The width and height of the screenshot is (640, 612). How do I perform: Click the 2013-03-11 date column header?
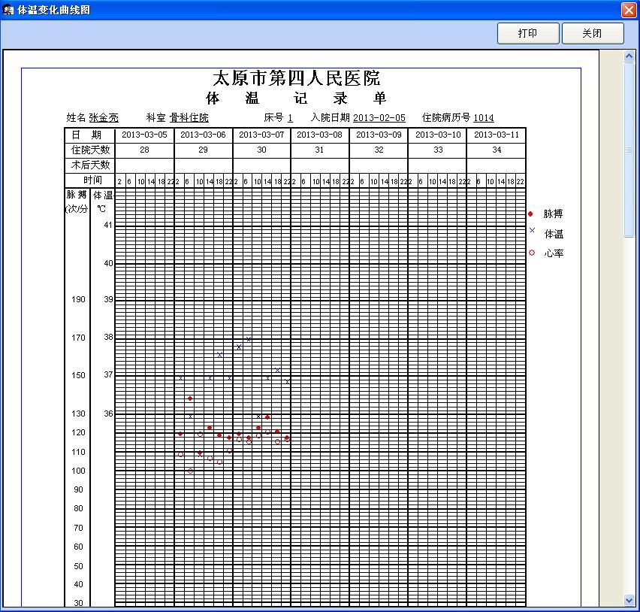click(x=496, y=135)
